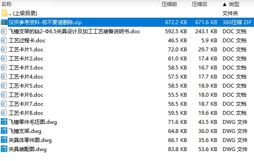Sort by the 名称 column header
The height and width of the screenshot is (161, 254).
coord(6,4)
